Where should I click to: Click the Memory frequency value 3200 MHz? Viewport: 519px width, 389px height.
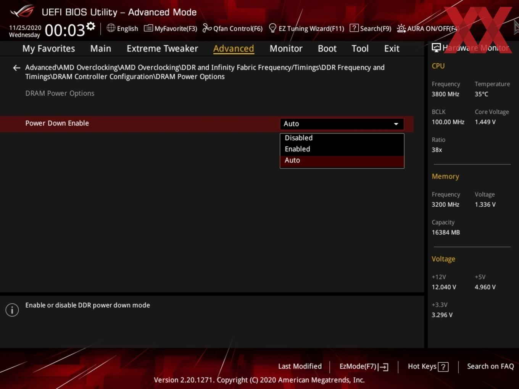(x=445, y=204)
